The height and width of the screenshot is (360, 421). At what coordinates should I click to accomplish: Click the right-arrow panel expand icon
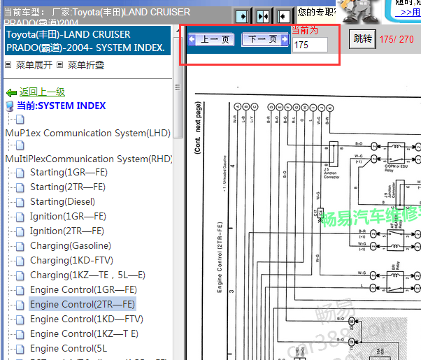(x=242, y=17)
